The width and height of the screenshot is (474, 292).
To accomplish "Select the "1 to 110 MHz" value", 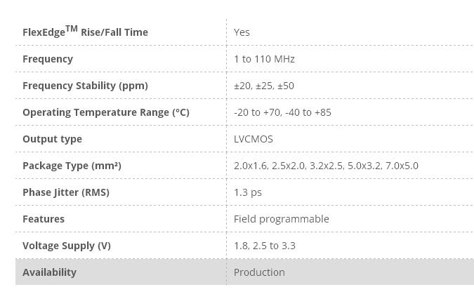I will coord(264,59).
